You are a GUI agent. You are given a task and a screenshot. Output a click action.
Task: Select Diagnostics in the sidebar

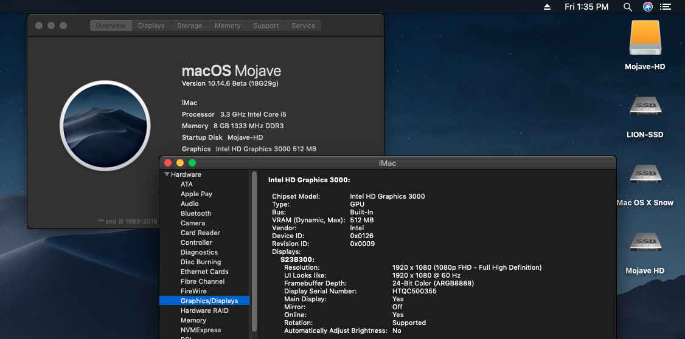(199, 252)
